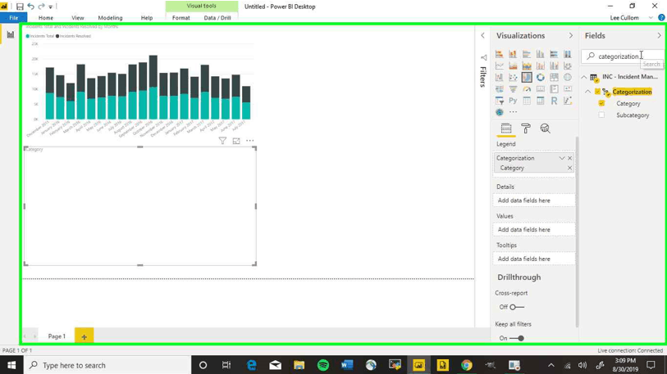This screenshot has height=374, width=667.
Task: Open Report view in left sidebar
Action: pyautogui.click(x=10, y=35)
